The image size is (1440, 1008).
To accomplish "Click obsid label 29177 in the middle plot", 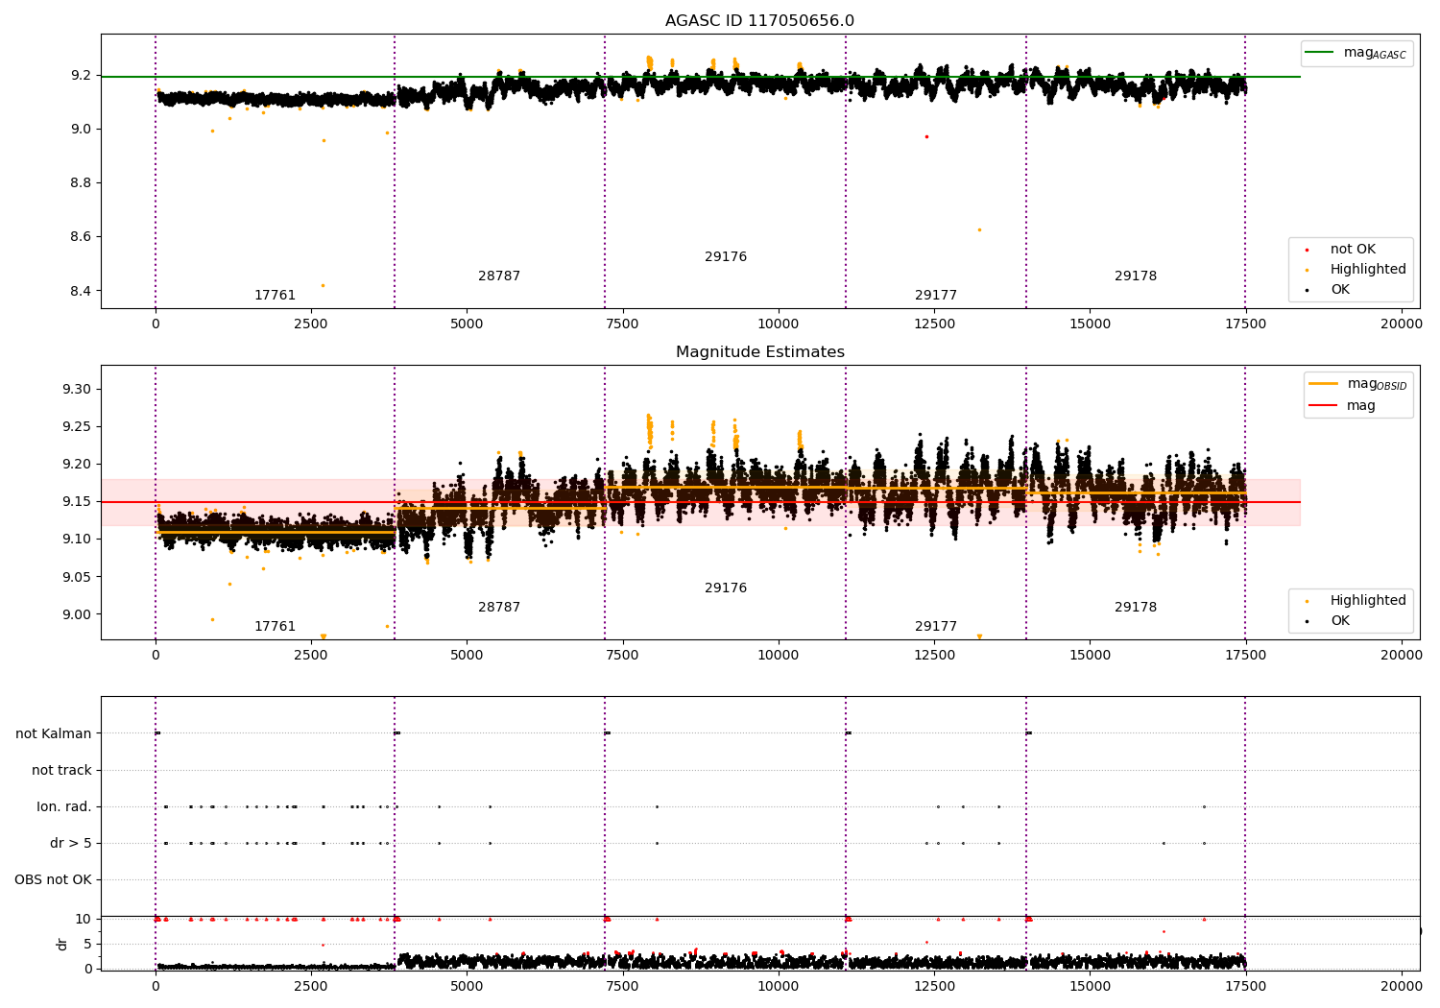I will (936, 627).
